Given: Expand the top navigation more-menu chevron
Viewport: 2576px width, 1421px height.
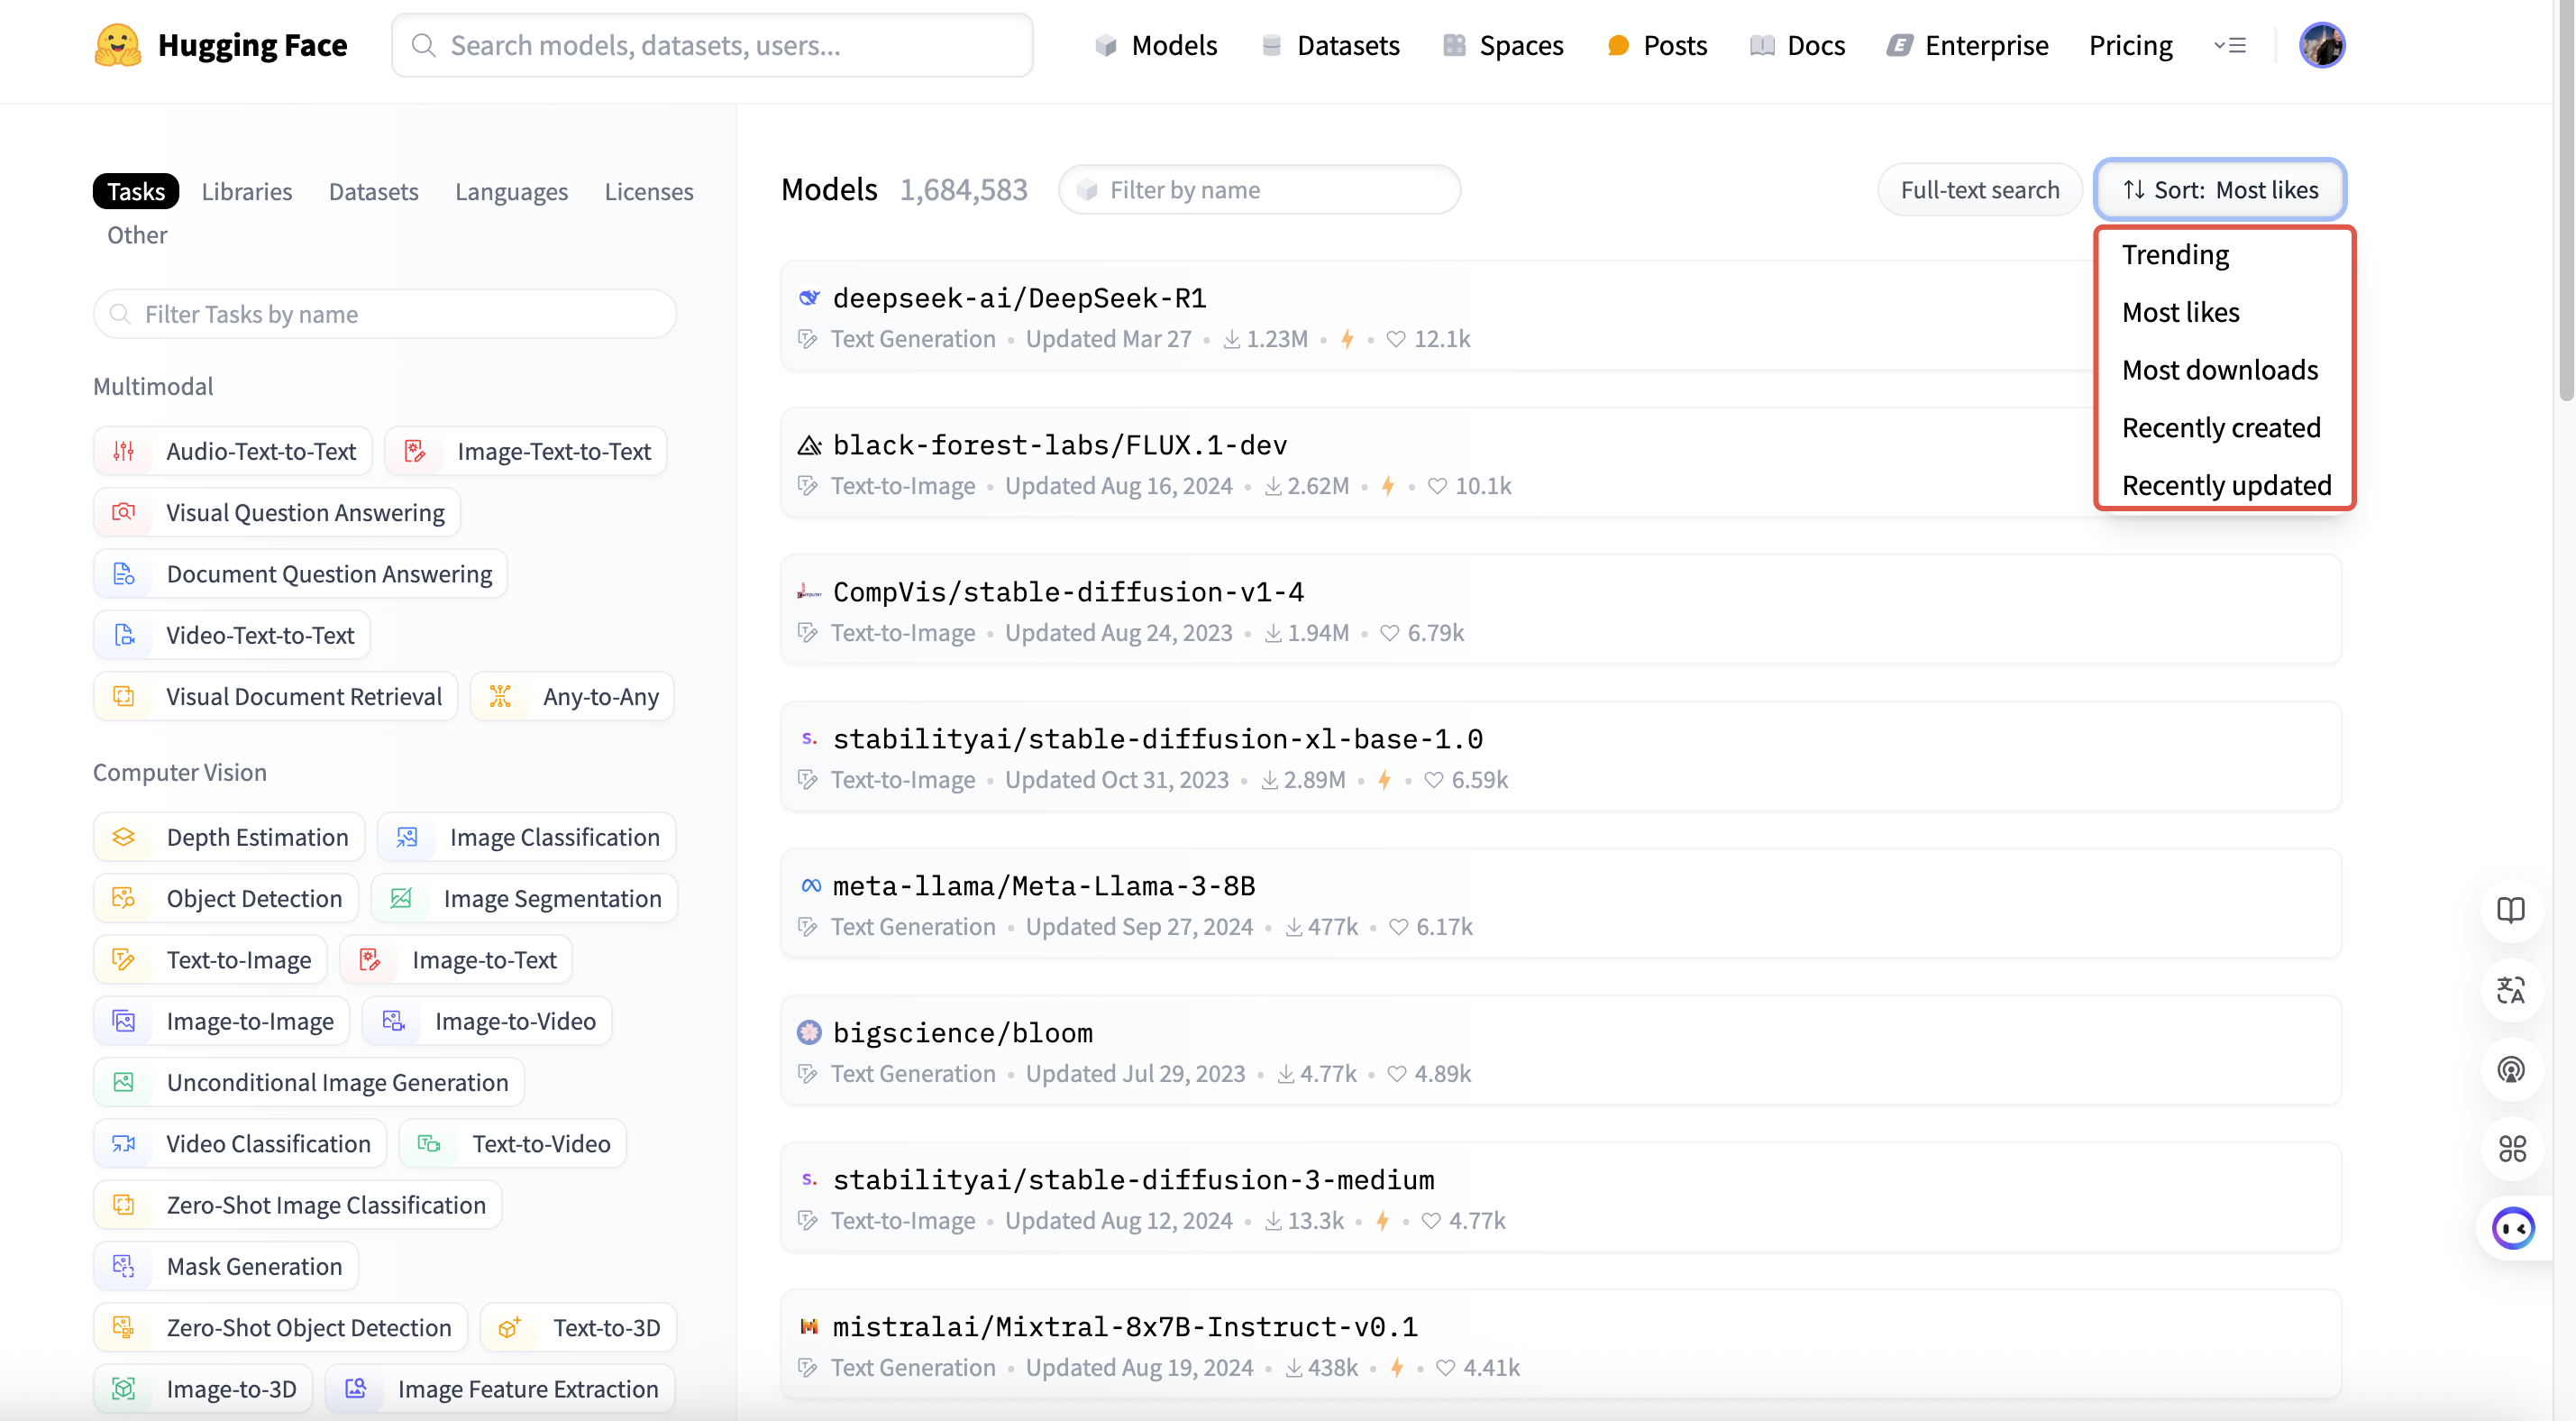Looking at the screenshot, I should click(2230, 45).
